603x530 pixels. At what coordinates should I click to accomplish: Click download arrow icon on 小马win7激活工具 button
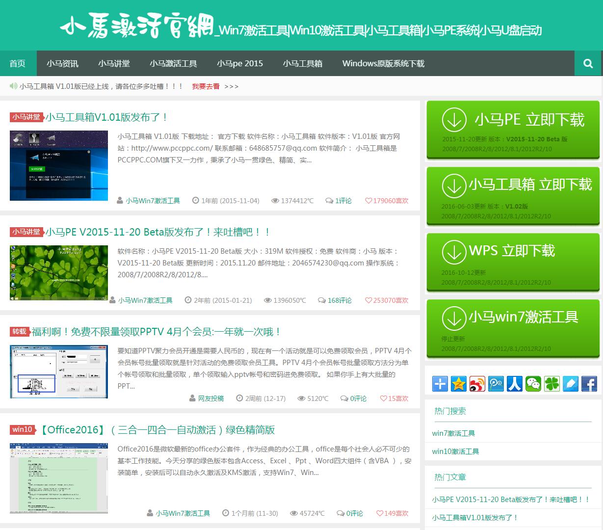[x=454, y=318]
